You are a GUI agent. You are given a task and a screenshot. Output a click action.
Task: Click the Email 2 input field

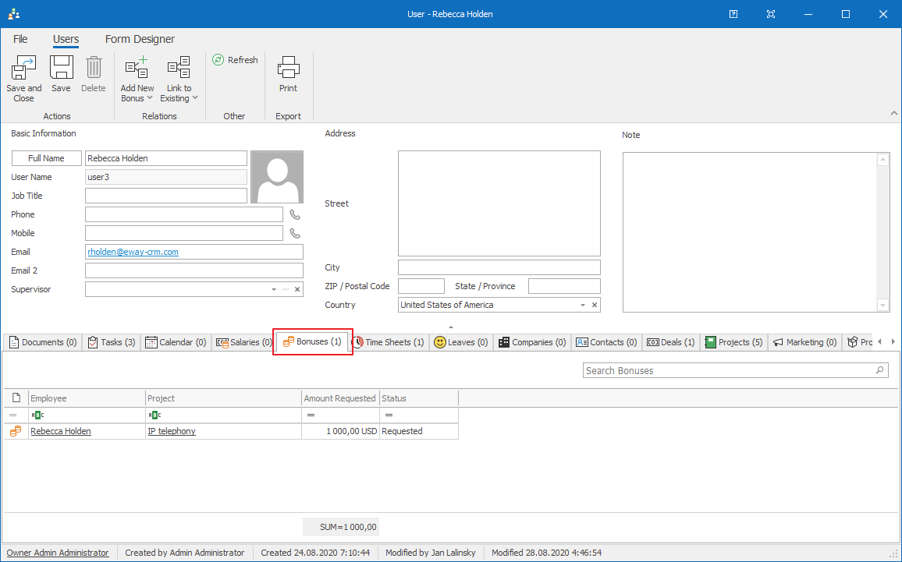pos(194,270)
